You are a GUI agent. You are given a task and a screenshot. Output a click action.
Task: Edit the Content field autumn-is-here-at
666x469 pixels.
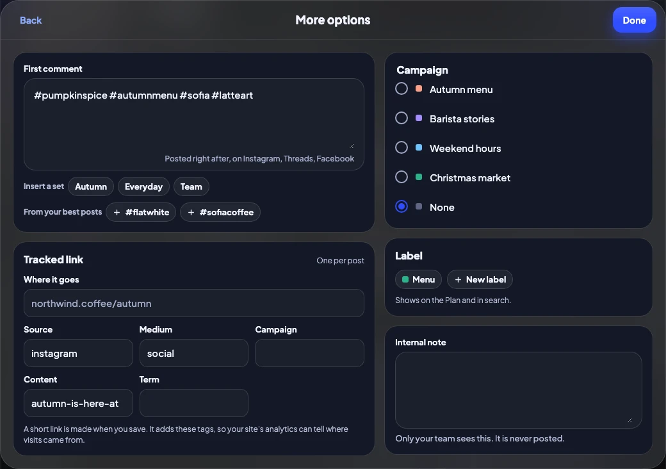click(78, 403)
